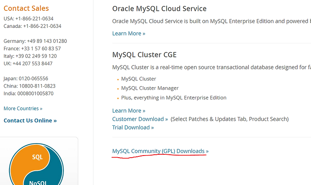This screenshot has height=185, width=311.
Task: Click the Germany sales phone number
Action: (47, 41)
